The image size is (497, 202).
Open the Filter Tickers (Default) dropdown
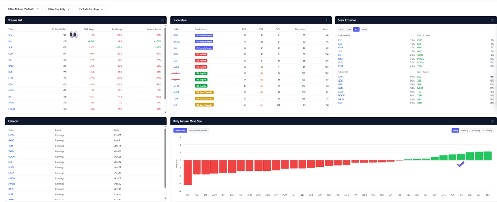pos(24,9)
